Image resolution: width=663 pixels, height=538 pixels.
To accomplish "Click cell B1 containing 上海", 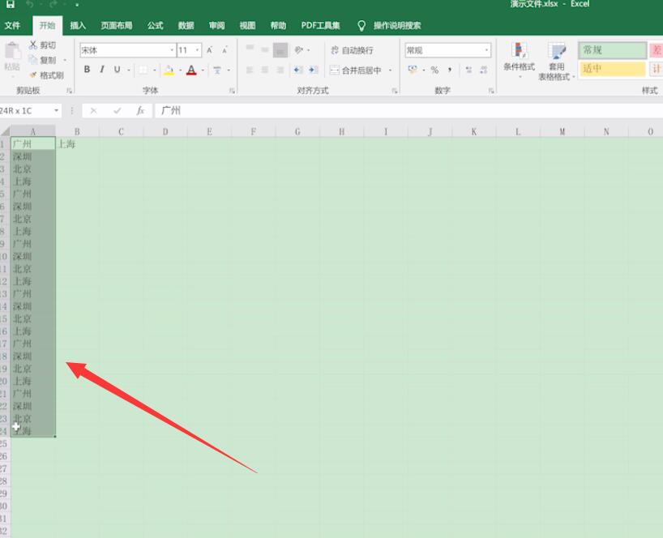I will pos(77,144).
